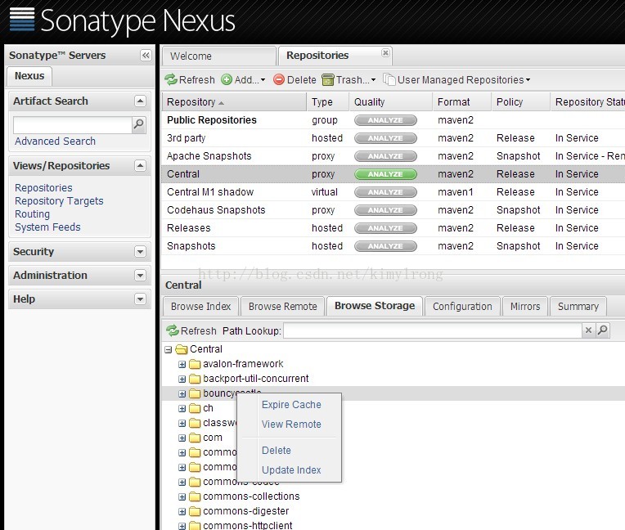This screenshot has height=530, width=625.
Task: Click Analyze for Central M1 shadow
Action: 385,192
